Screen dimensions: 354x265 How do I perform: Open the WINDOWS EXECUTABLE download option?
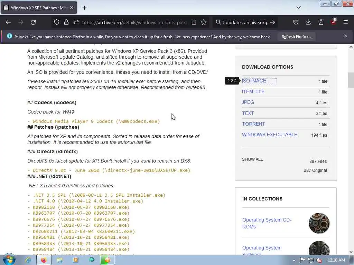point(270,135)
